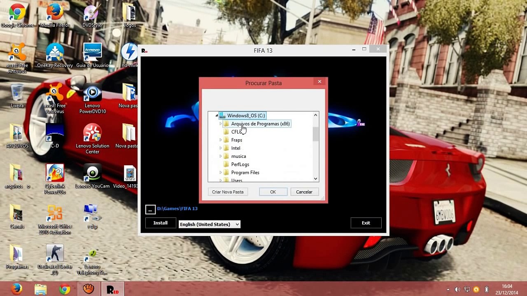Select the Lenovo Solution Center icon
527x296 pixels.
click(92, 139)
